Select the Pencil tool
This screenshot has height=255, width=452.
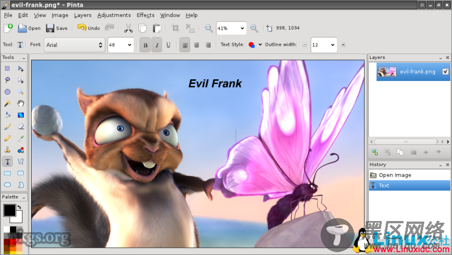(7, 138)
